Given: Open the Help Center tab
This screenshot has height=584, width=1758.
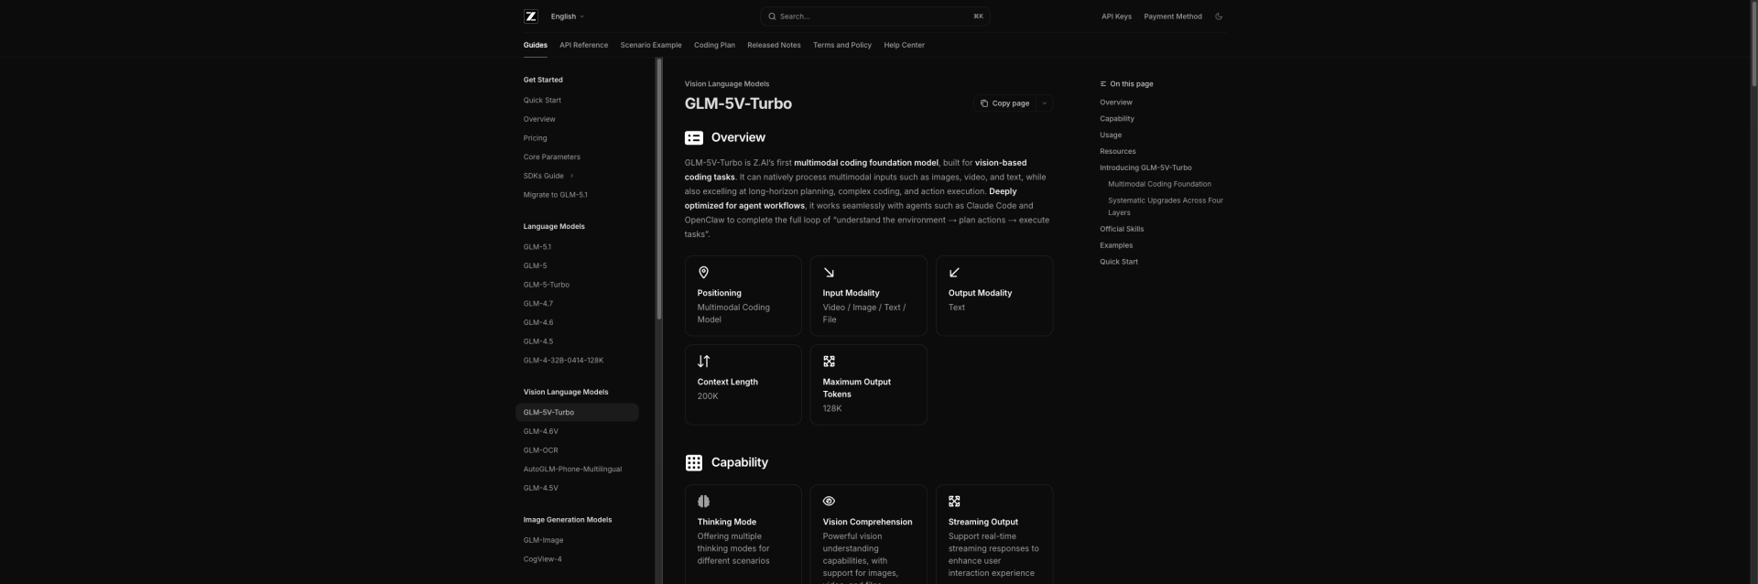Looking at the screenshot, I should coord(905,45).
